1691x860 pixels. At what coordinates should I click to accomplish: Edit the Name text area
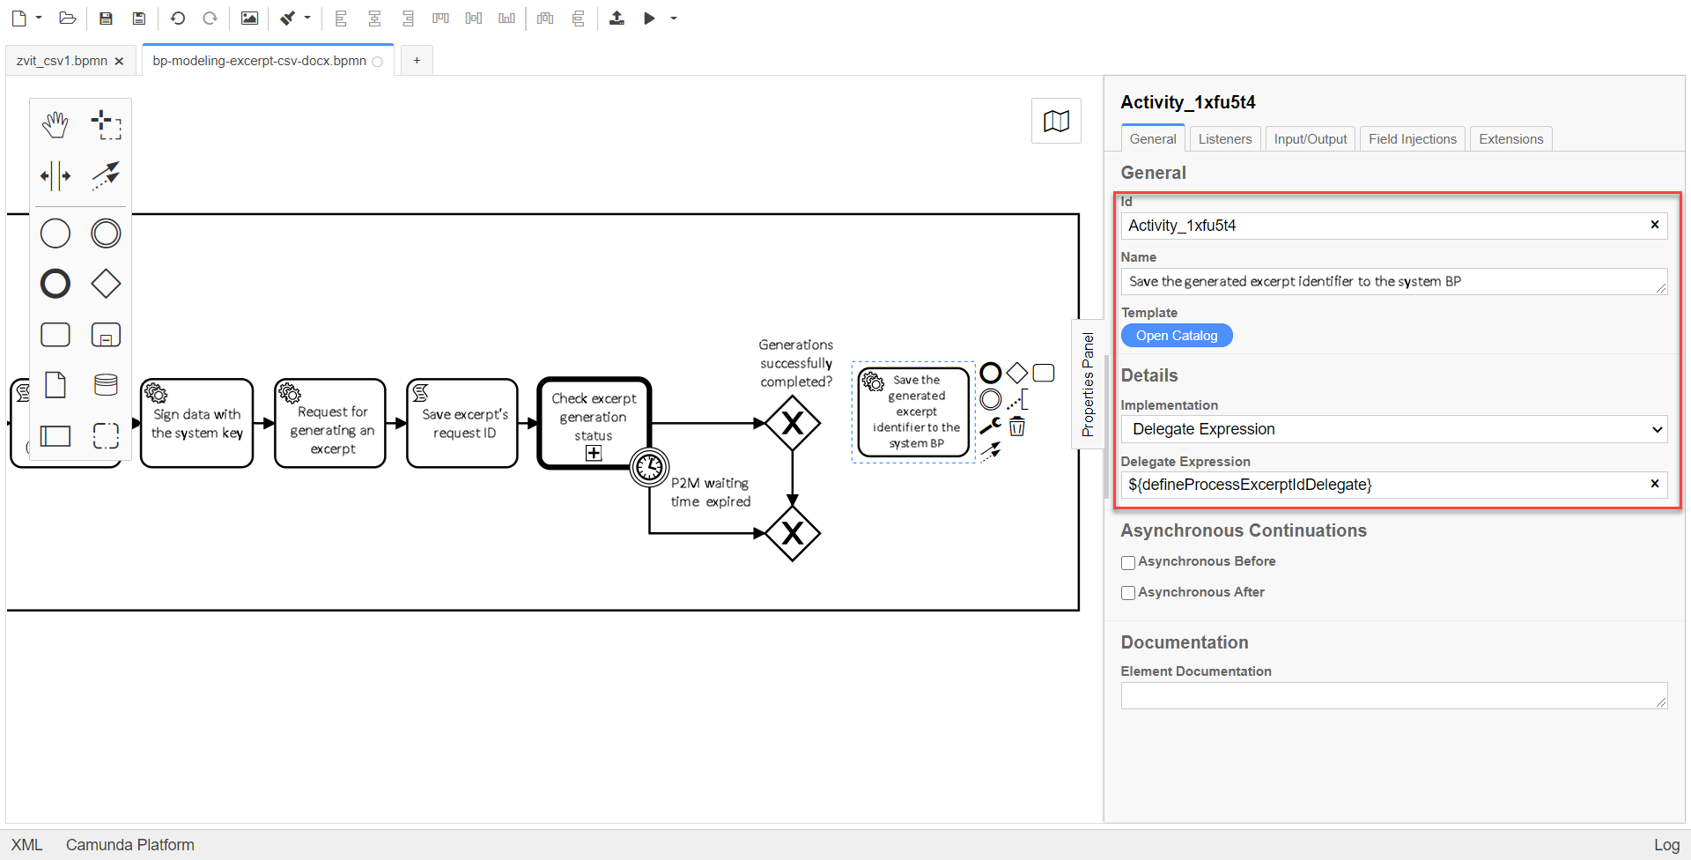[x=1394, y=281]
